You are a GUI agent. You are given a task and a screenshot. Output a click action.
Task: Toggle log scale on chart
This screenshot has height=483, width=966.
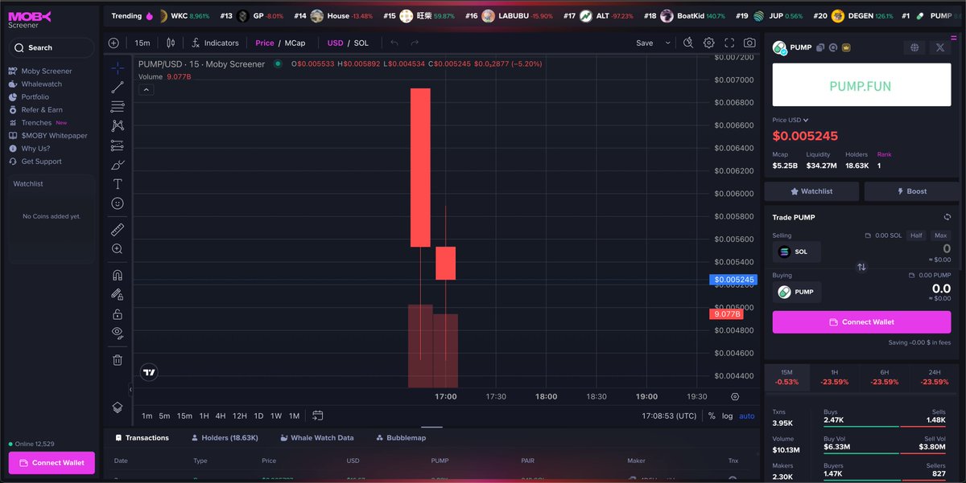[x=728, y=415]
